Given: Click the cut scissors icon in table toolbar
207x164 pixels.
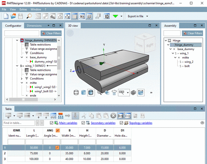Looking at the screenshot, I should click(x=84, y=115).
